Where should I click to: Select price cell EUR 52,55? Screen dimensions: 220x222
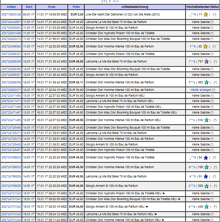[x=76, y=46]
